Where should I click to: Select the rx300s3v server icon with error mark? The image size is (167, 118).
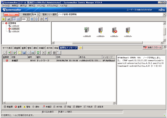coord(114,30)
